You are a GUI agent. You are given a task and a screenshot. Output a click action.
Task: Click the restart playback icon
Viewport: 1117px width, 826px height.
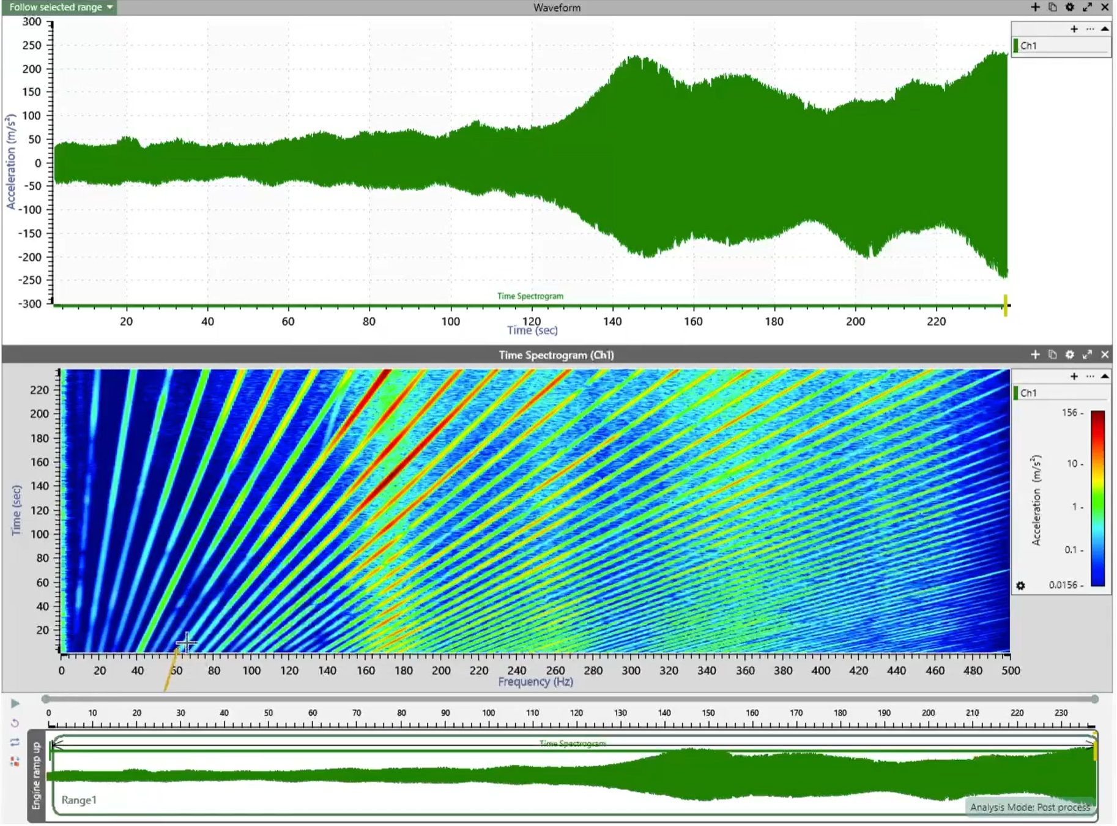point(15,723)
